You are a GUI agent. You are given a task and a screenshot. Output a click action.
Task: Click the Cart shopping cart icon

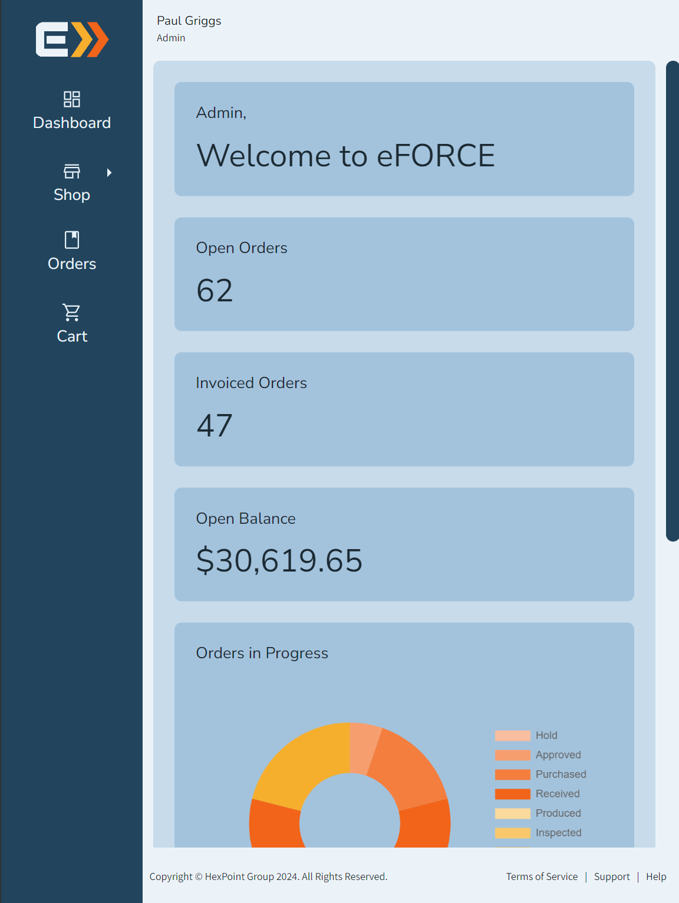[72, 312]
